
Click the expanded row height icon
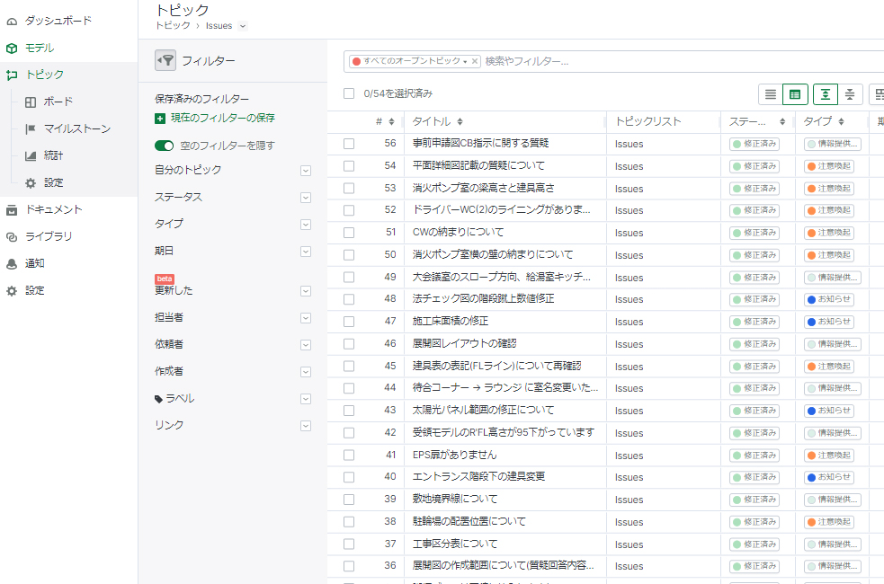point(826,94)
